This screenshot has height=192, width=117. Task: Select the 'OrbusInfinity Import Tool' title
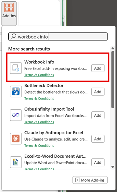[49, 109]
